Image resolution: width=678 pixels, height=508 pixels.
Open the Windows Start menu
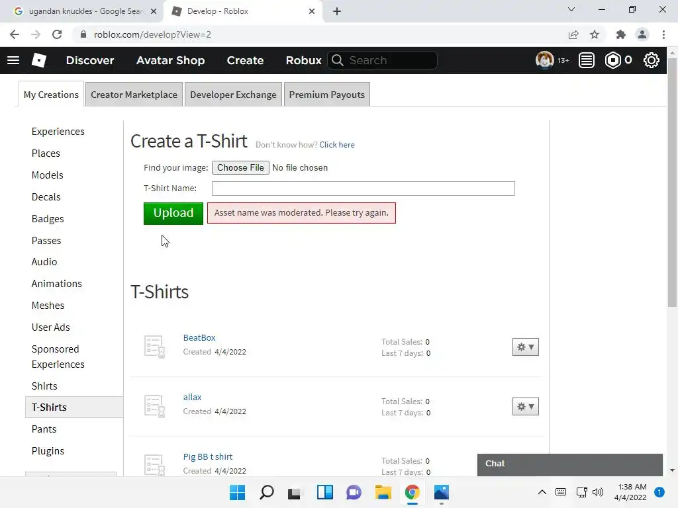(238, 492)
